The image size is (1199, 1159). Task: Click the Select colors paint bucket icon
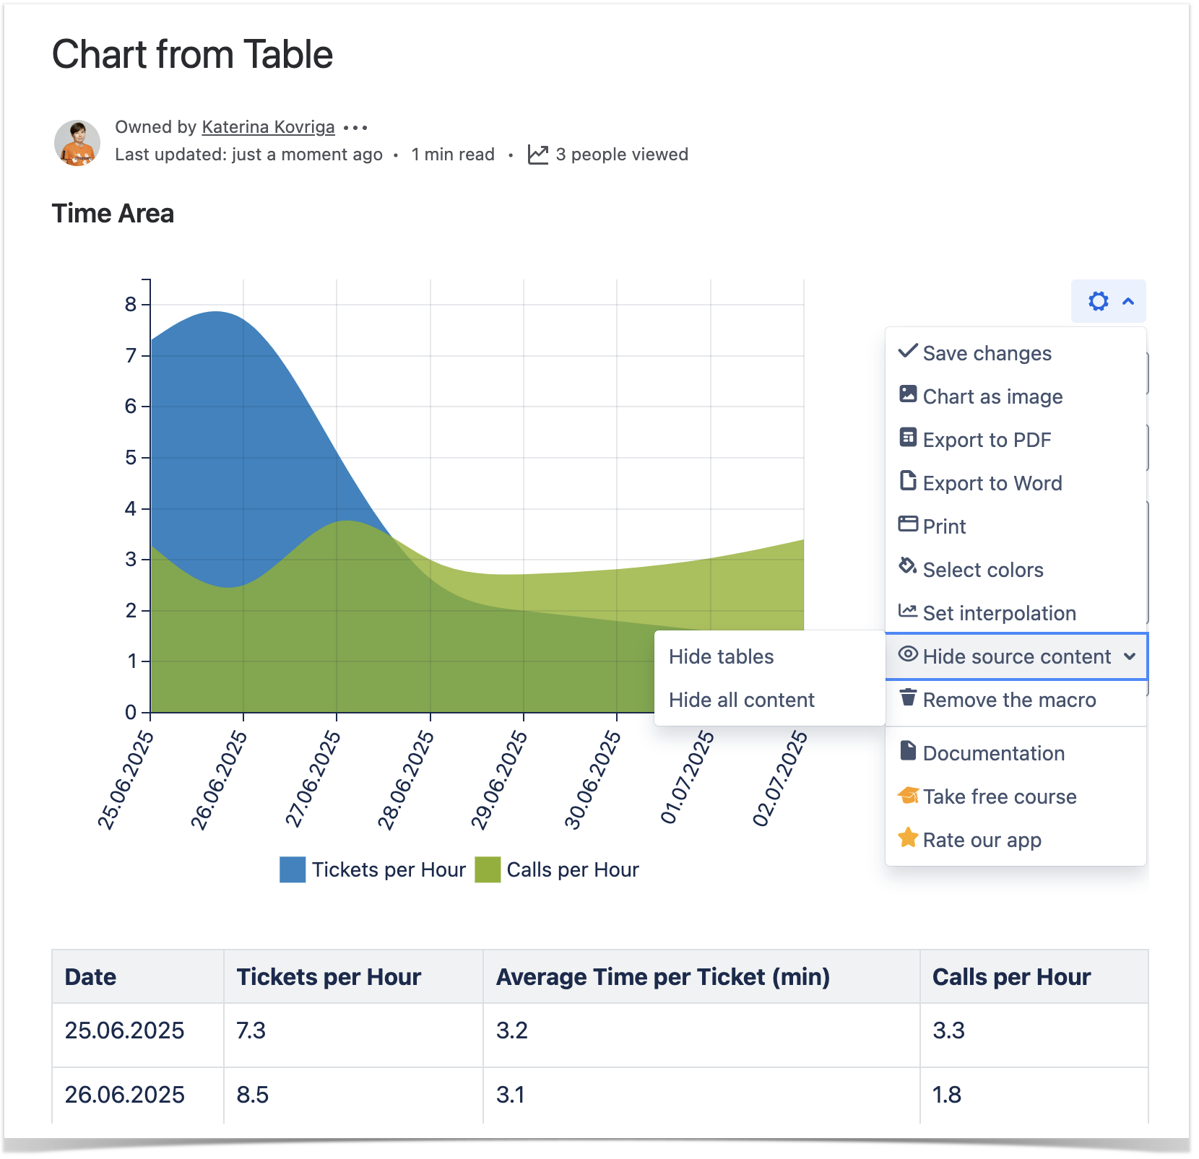[907, 567]
